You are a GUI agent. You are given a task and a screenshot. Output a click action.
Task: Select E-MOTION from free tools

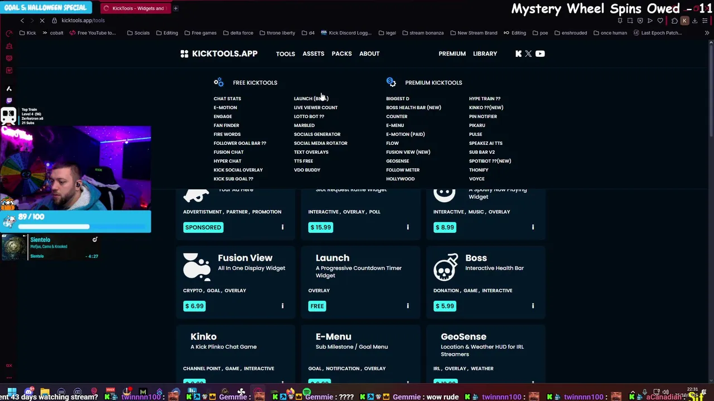click(225, 107)
